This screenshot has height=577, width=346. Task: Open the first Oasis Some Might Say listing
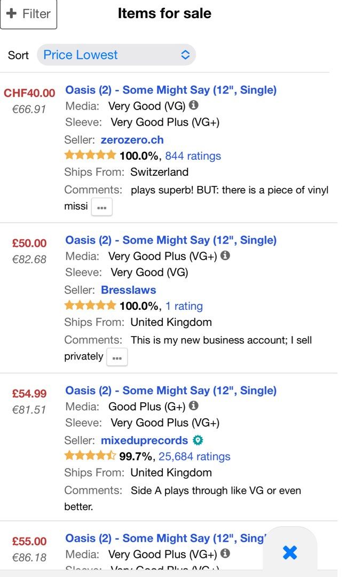170,89
